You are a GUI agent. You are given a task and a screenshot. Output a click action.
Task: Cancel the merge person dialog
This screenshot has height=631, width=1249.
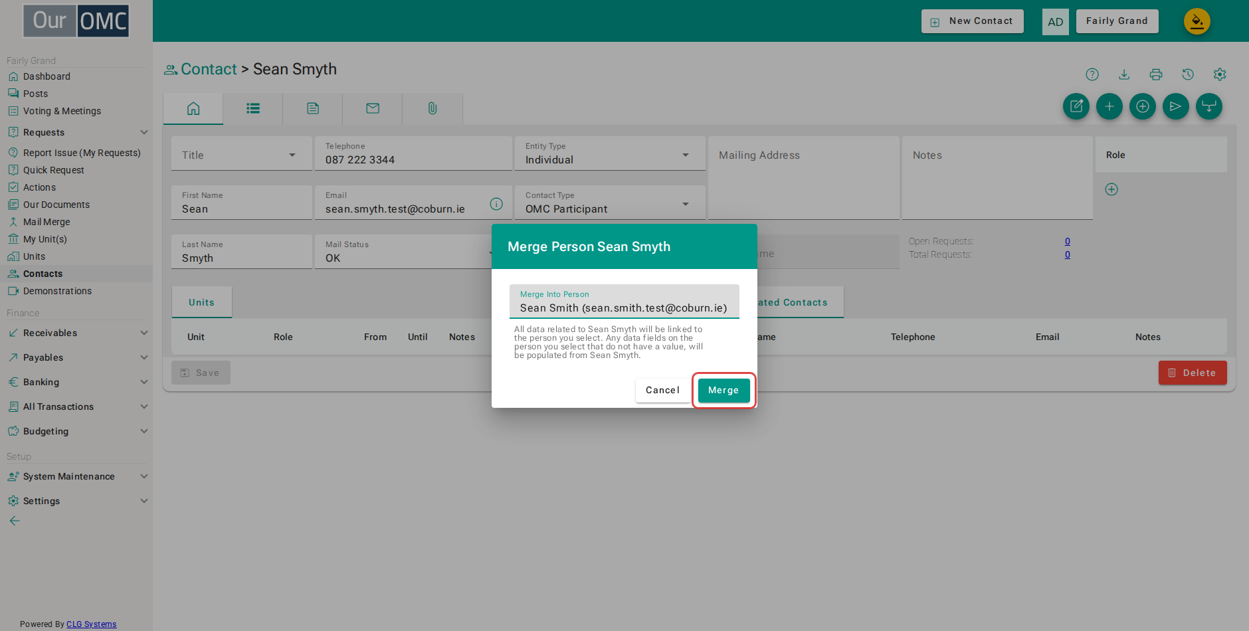point(662,390)
